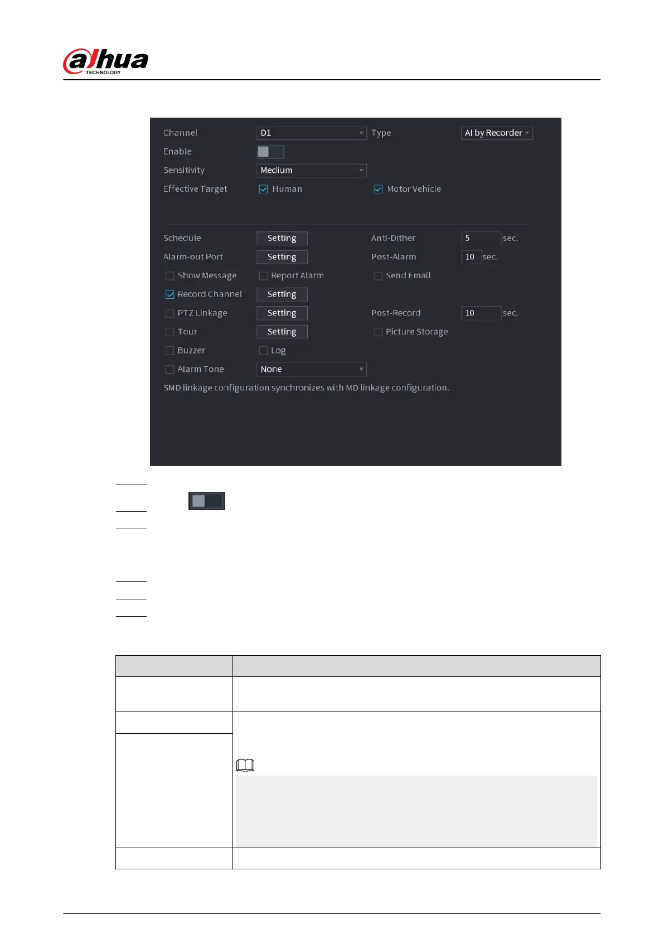
Task: Uncheck the Motor Vehicle target checkbox
Action: click(x=378, y=189)
